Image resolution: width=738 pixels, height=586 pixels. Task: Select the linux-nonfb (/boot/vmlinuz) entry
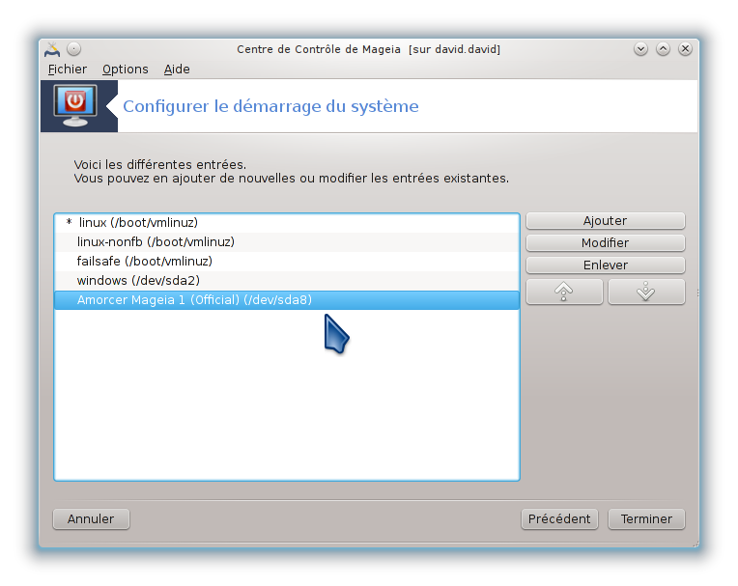[x=287, y=241]
